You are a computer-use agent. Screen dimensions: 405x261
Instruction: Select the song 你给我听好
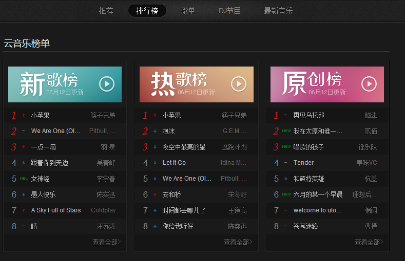pos(178,226)
